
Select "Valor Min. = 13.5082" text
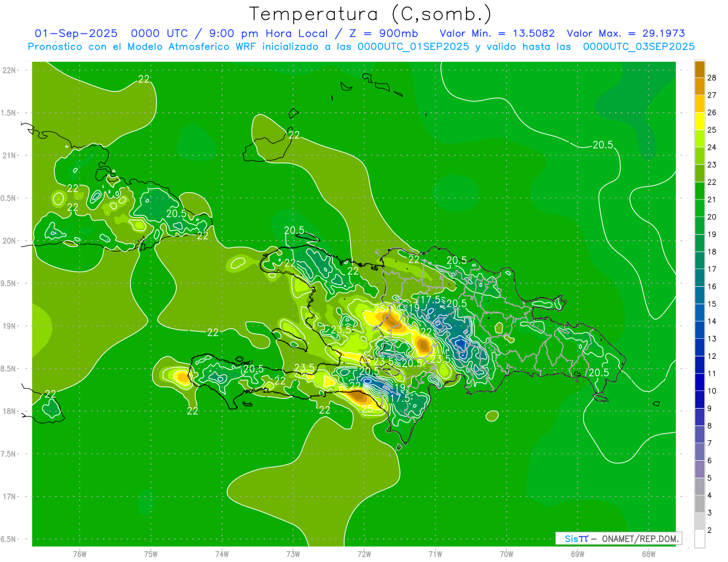point(497,33)
